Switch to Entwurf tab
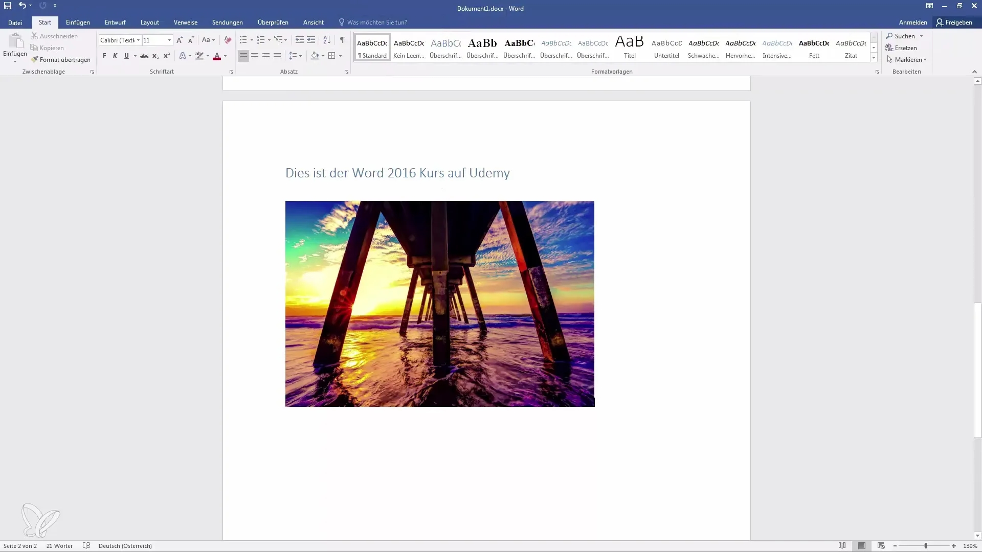This screenshot has height=552, width=982. 115,22
